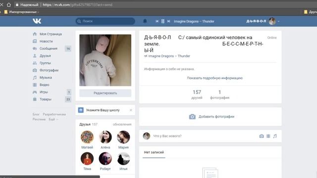This screenshot has height=178, width=317.
Task: Open friend Роберт's avatar
Action: coord(106,159)
